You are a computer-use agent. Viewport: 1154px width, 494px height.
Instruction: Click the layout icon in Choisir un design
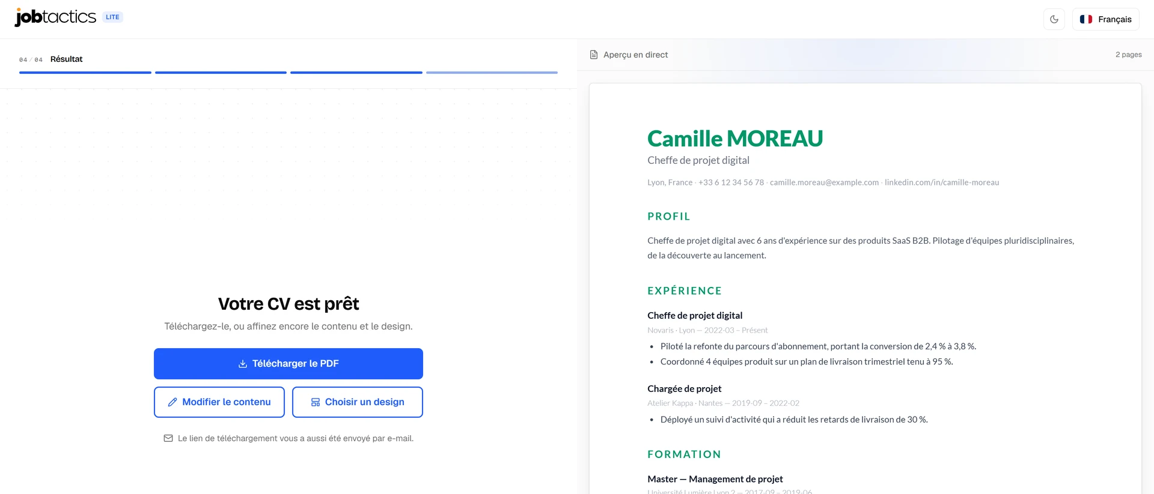[x=316, y=402]
